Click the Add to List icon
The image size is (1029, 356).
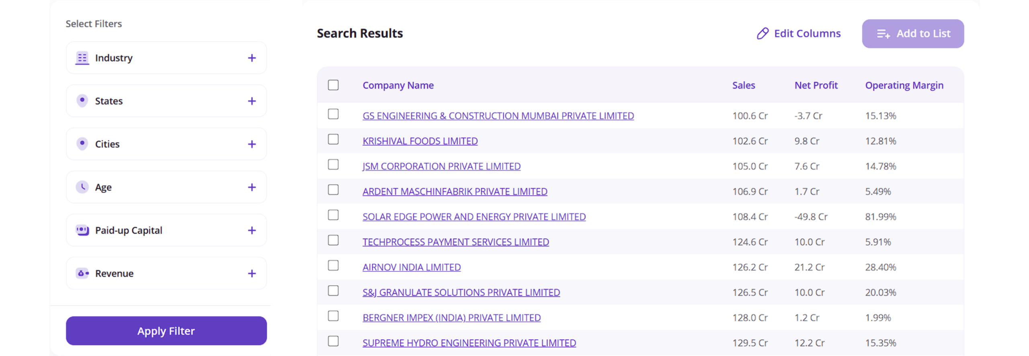(x=883, y=34)
